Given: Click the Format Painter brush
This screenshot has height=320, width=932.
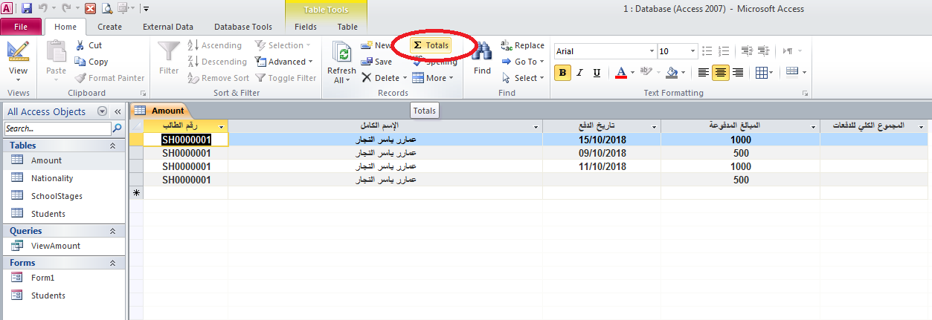Looking at the screenshot, I should point(110,78).
